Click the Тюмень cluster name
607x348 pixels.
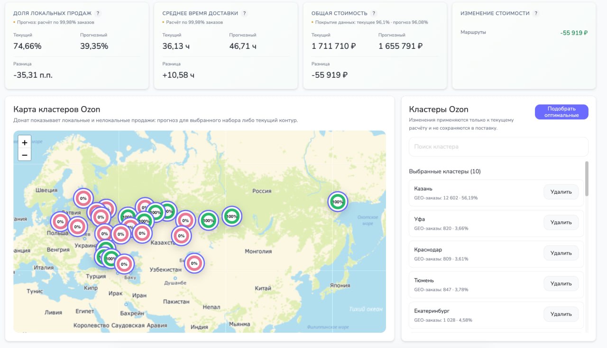[x=424, y=280]
